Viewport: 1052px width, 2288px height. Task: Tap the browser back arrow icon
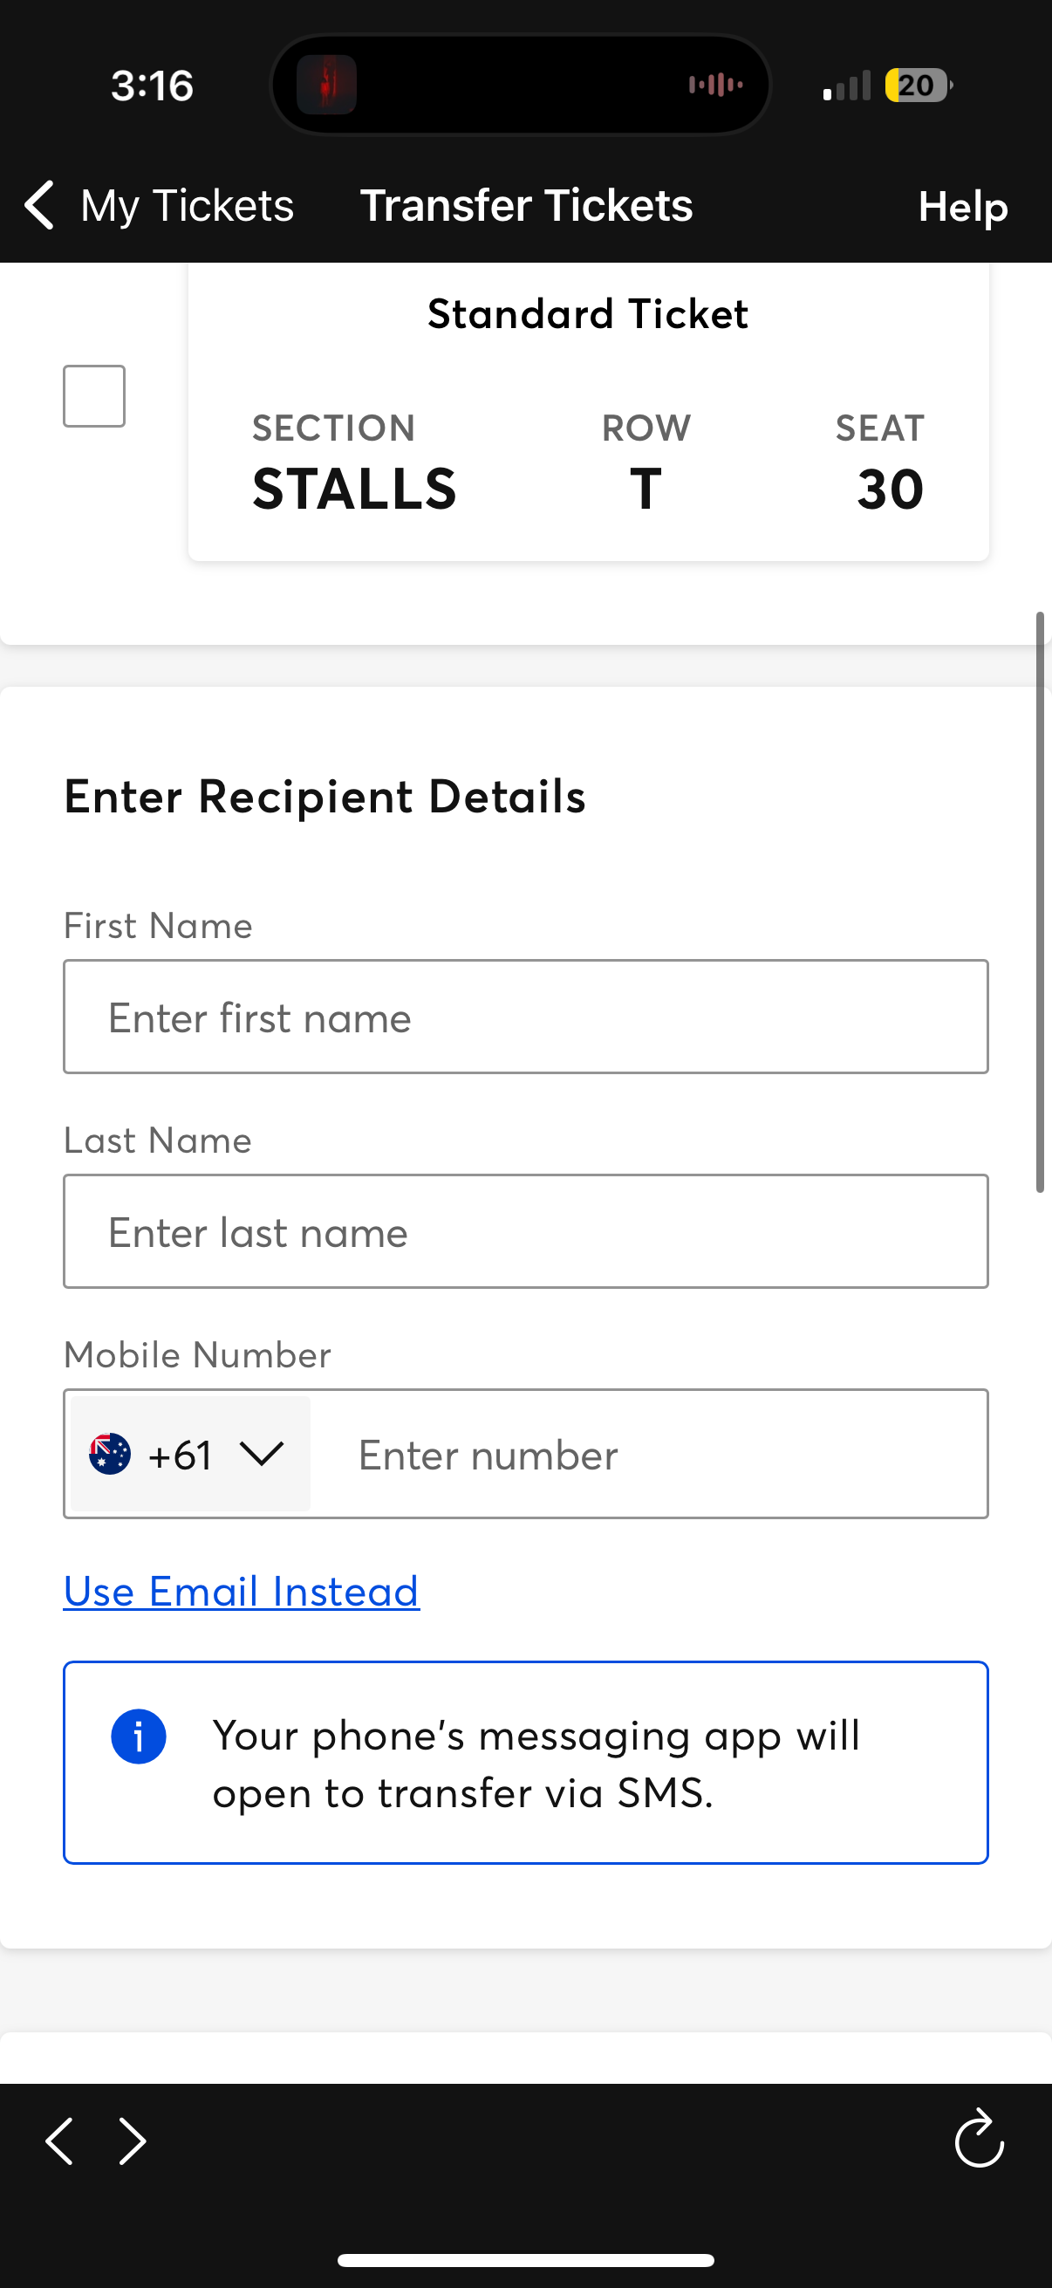59,2141
